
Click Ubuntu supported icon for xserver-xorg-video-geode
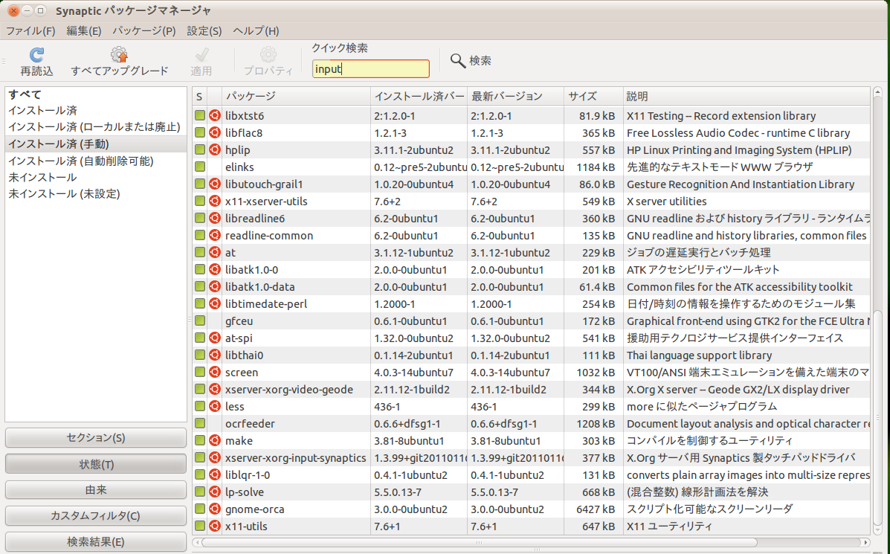tap(215, 390)
